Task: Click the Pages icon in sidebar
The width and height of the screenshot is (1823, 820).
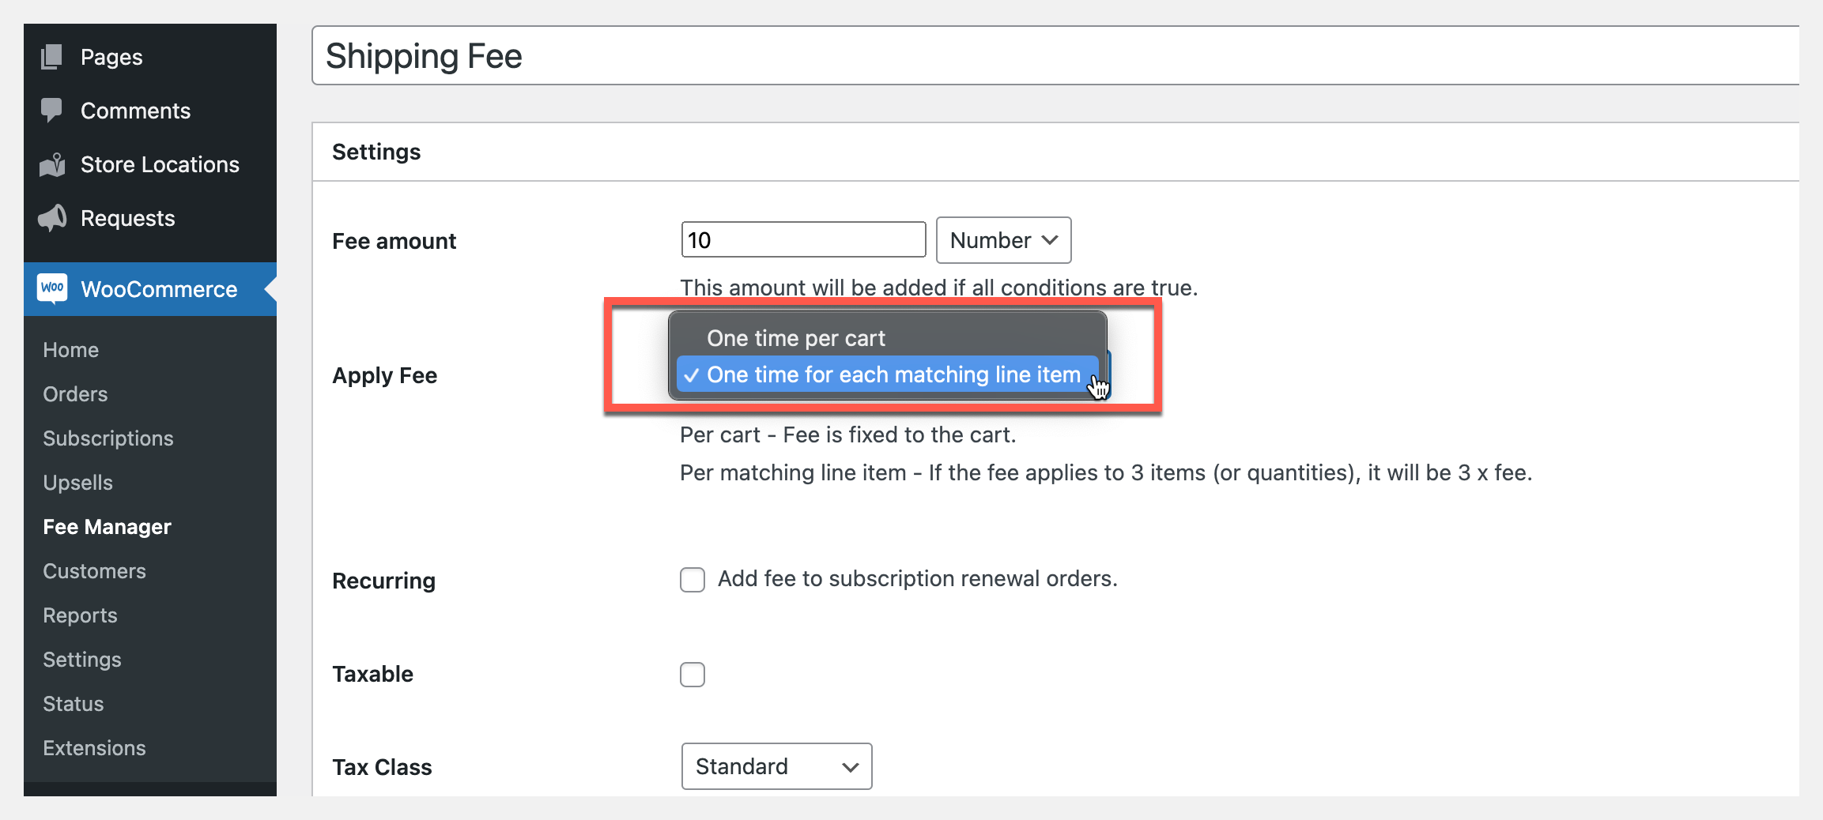Action: pos(52,57)
